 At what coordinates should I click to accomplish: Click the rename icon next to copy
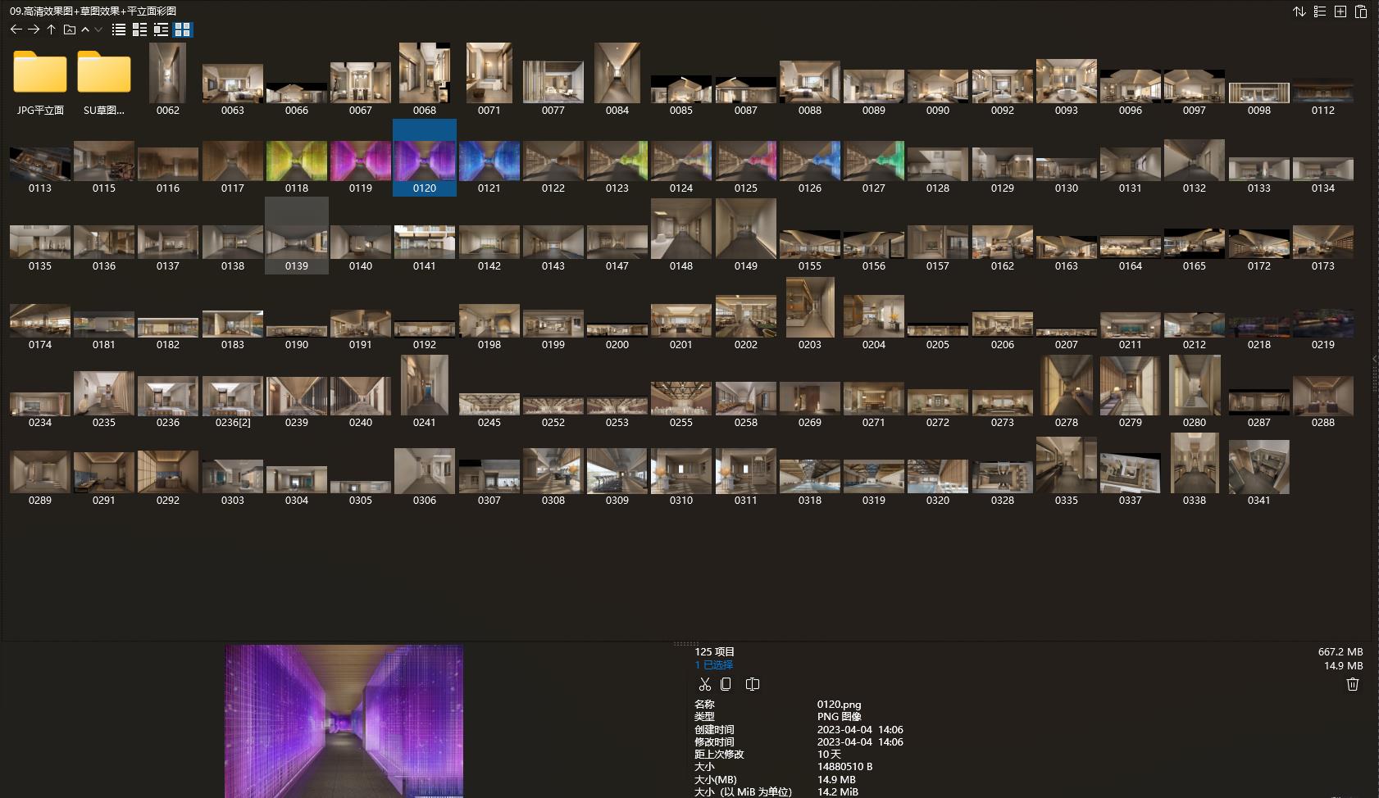click(x=753, y=684)
